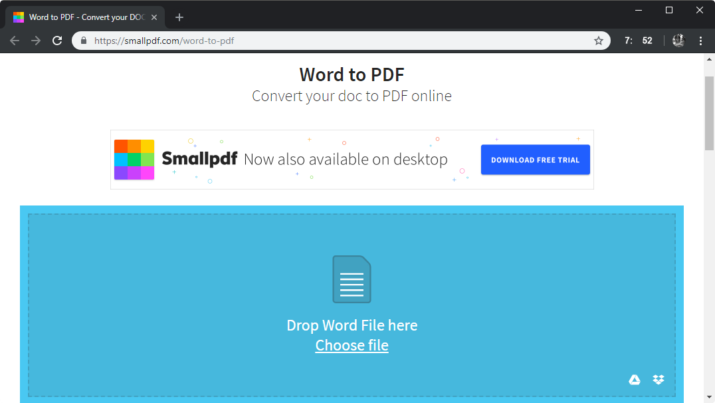Bookmark this page with the star icon
715x403 pixels.
tap(598, 41)
